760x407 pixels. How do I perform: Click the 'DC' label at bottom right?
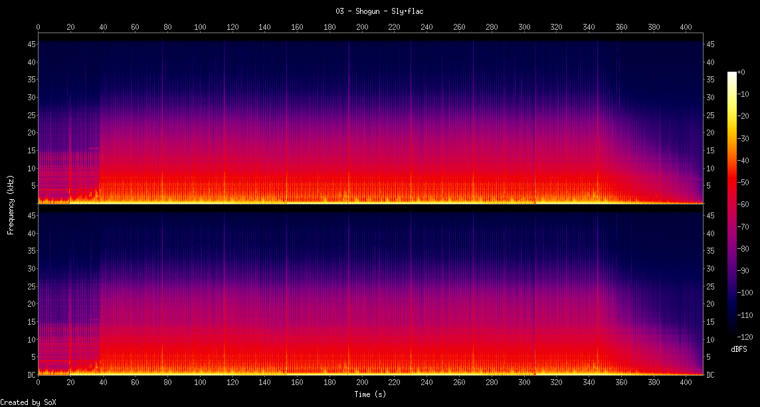coord(712,375)
